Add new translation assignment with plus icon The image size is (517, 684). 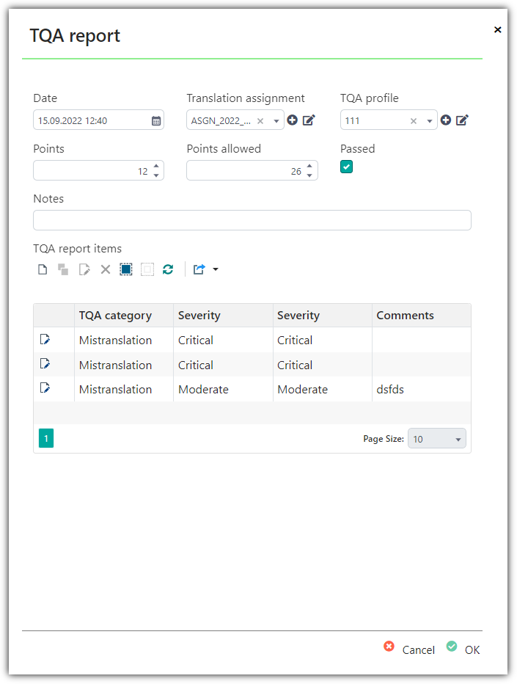292,120
